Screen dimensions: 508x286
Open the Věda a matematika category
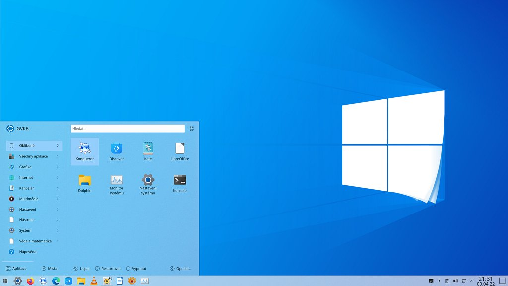pos(34,241)
